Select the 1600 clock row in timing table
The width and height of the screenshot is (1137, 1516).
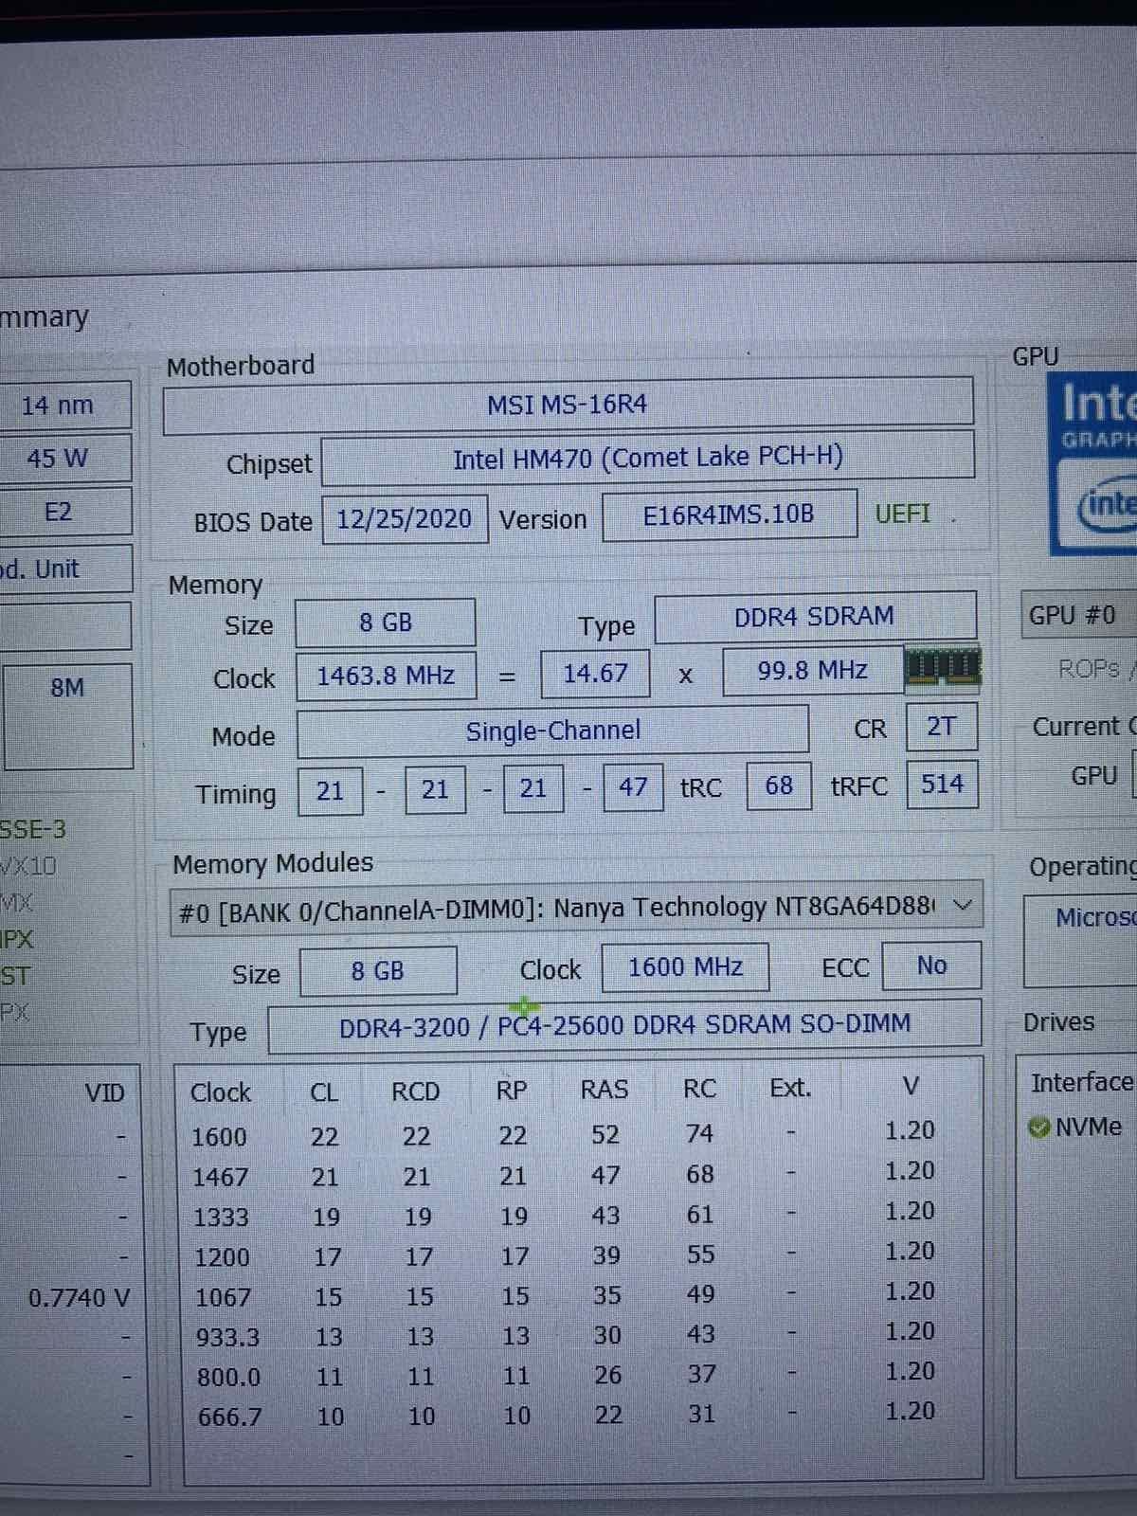(x=564, y=1134)
